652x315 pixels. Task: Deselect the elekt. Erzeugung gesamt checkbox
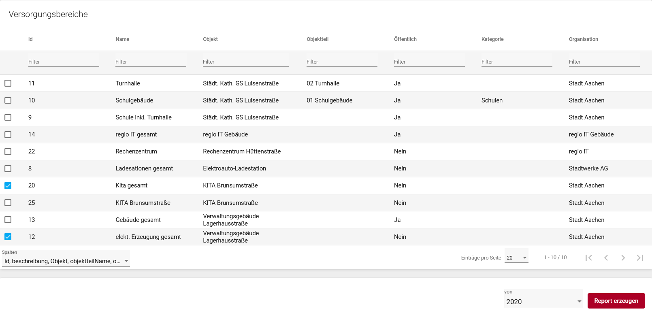click(x=8, y=237)
